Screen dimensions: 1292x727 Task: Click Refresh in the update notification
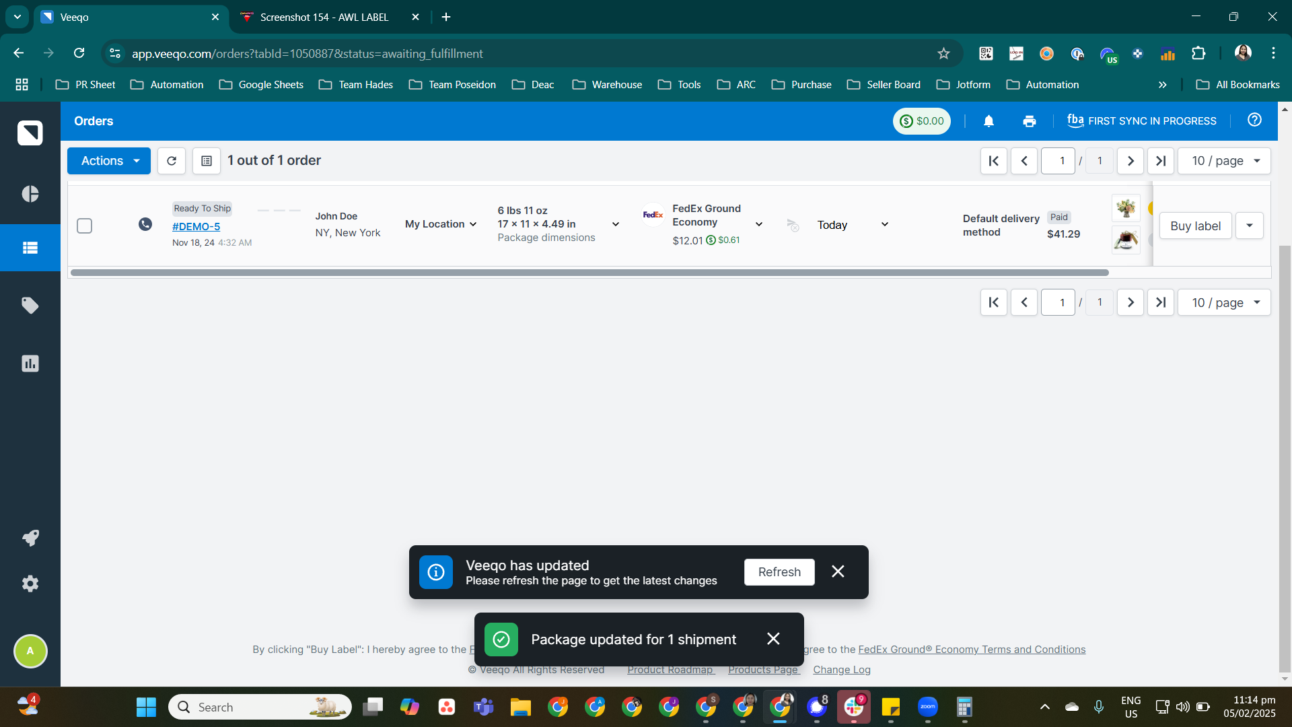(x=779, y=572)
